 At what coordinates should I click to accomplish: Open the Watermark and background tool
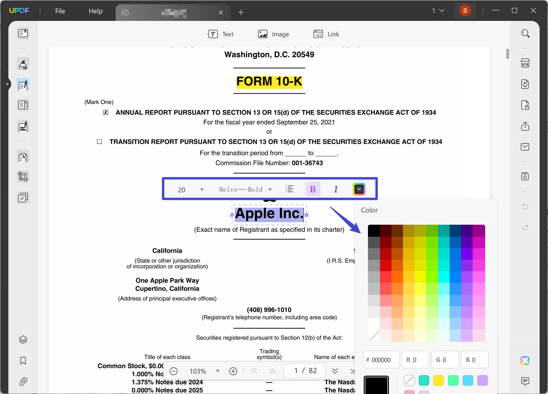coord(23,198)
